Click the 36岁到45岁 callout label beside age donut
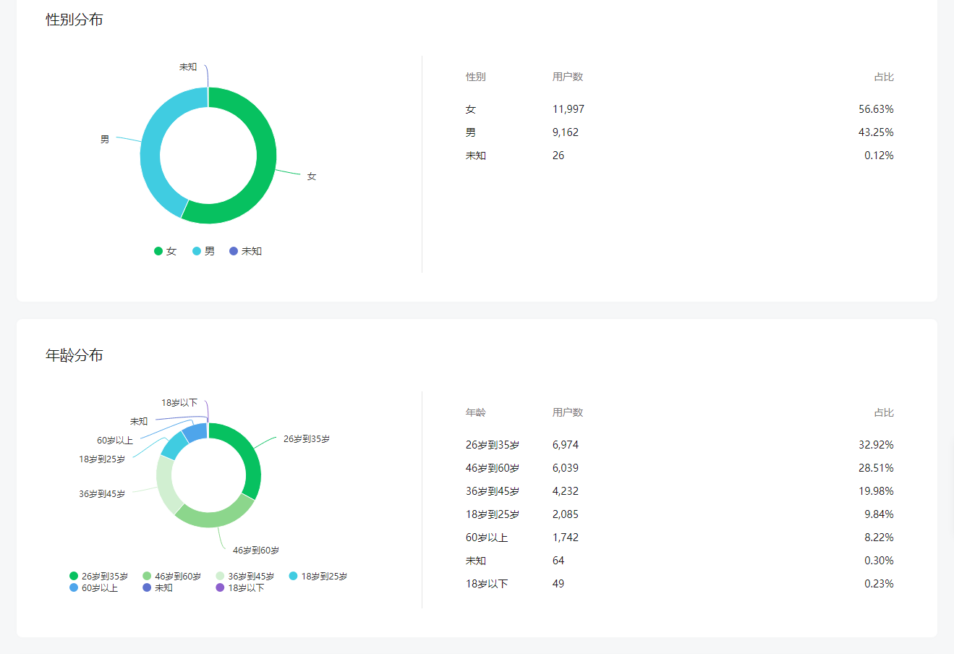Viewport: 954px width, 654px height. (102, 494)
